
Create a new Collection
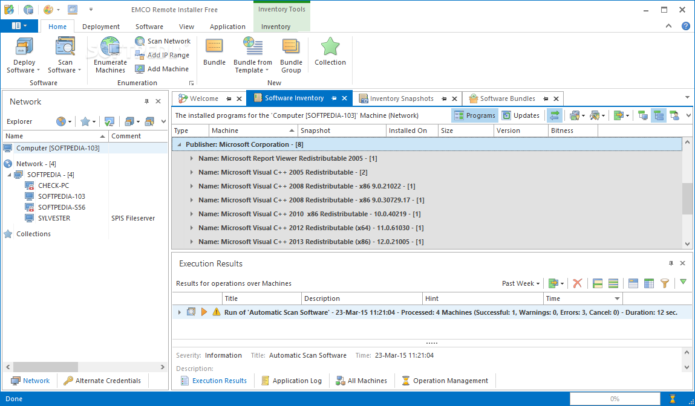tap(330, 52)
